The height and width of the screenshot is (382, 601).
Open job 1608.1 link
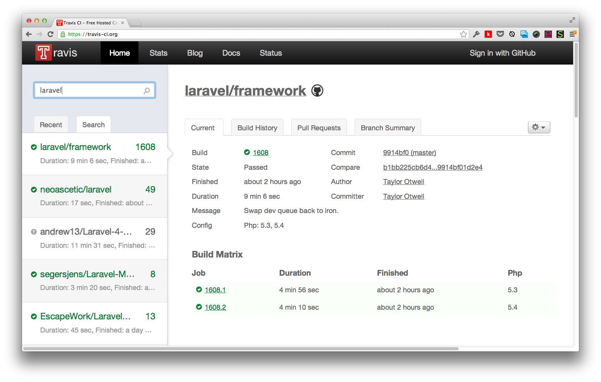coord(215,290)
